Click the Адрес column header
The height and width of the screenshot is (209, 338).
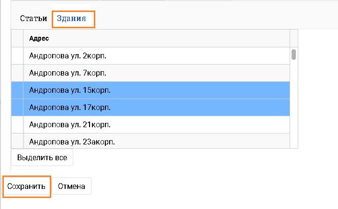pos(156,38)
